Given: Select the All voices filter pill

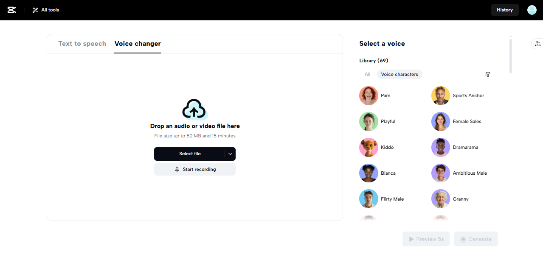Looking at the screenshot, I should (x=367, y=74).
